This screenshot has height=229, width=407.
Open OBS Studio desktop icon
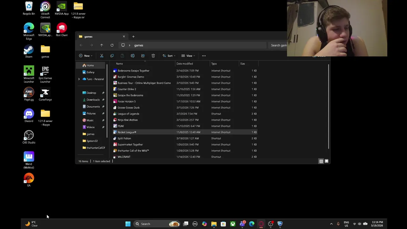point(29,137)
